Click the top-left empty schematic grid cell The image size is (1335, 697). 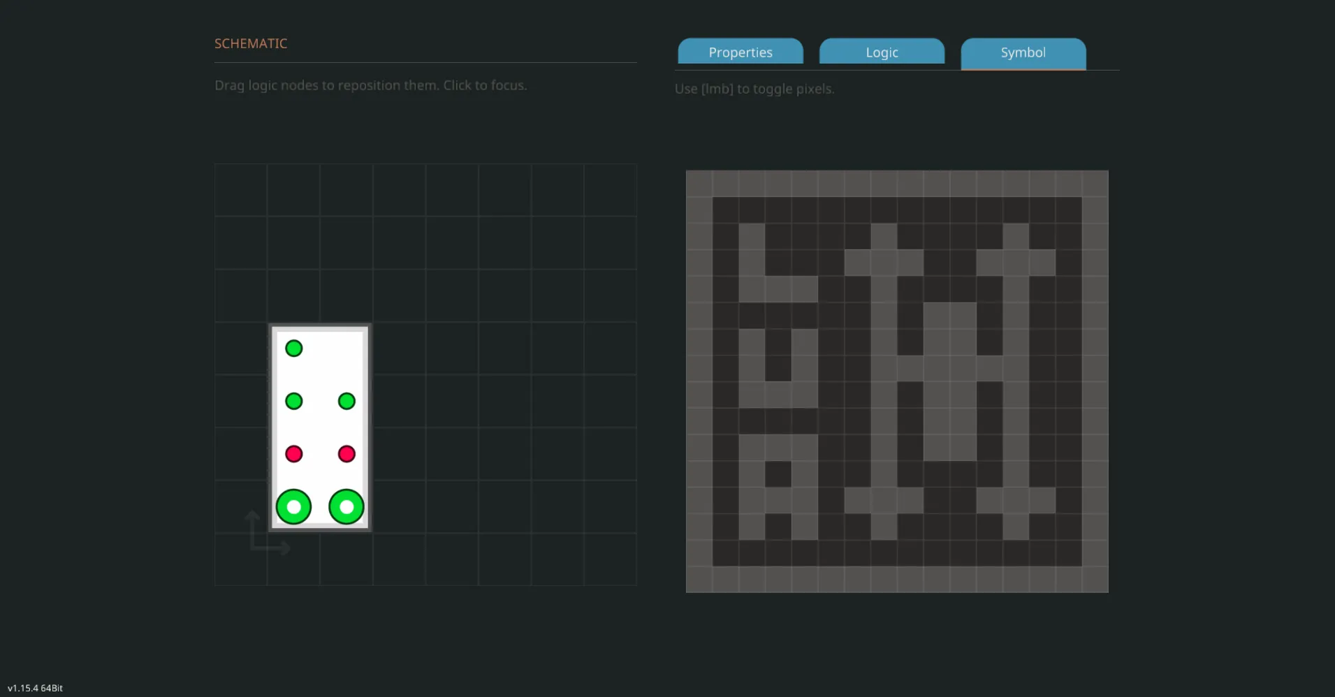click(241, 190)
